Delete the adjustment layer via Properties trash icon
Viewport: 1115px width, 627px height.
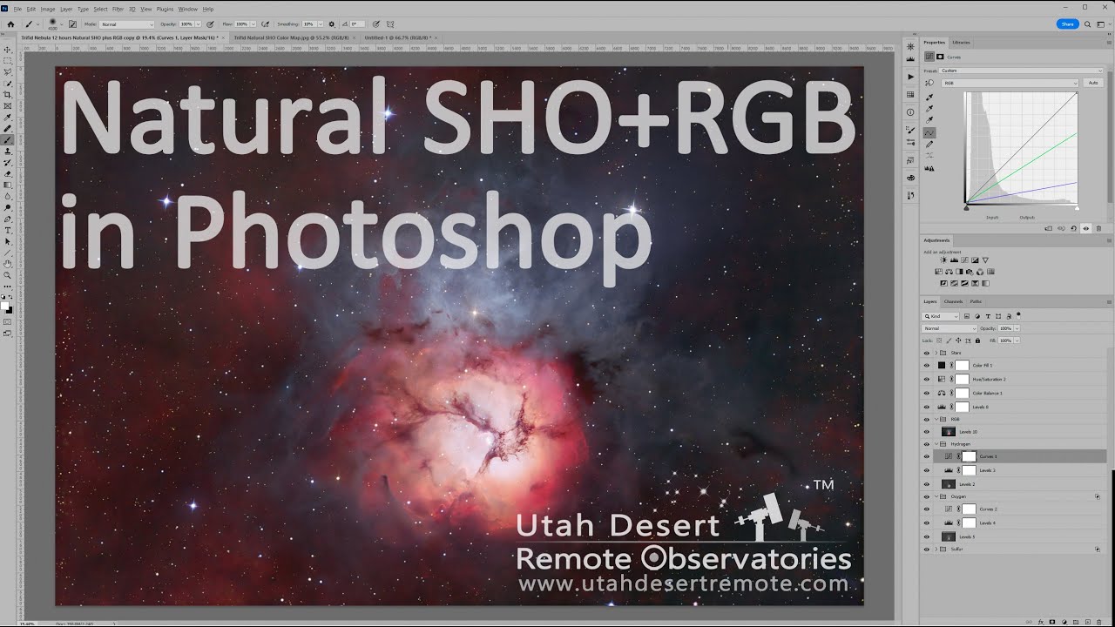(1098, 228)
